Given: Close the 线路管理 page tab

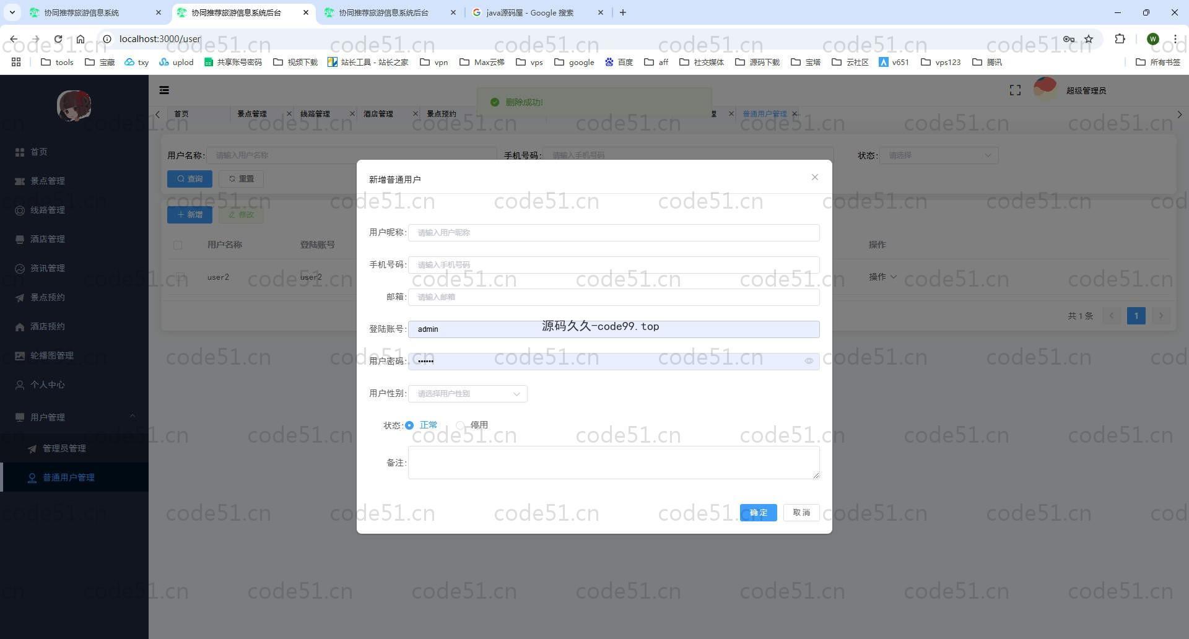Looking at the screenshot, I should tap(352, 114).
